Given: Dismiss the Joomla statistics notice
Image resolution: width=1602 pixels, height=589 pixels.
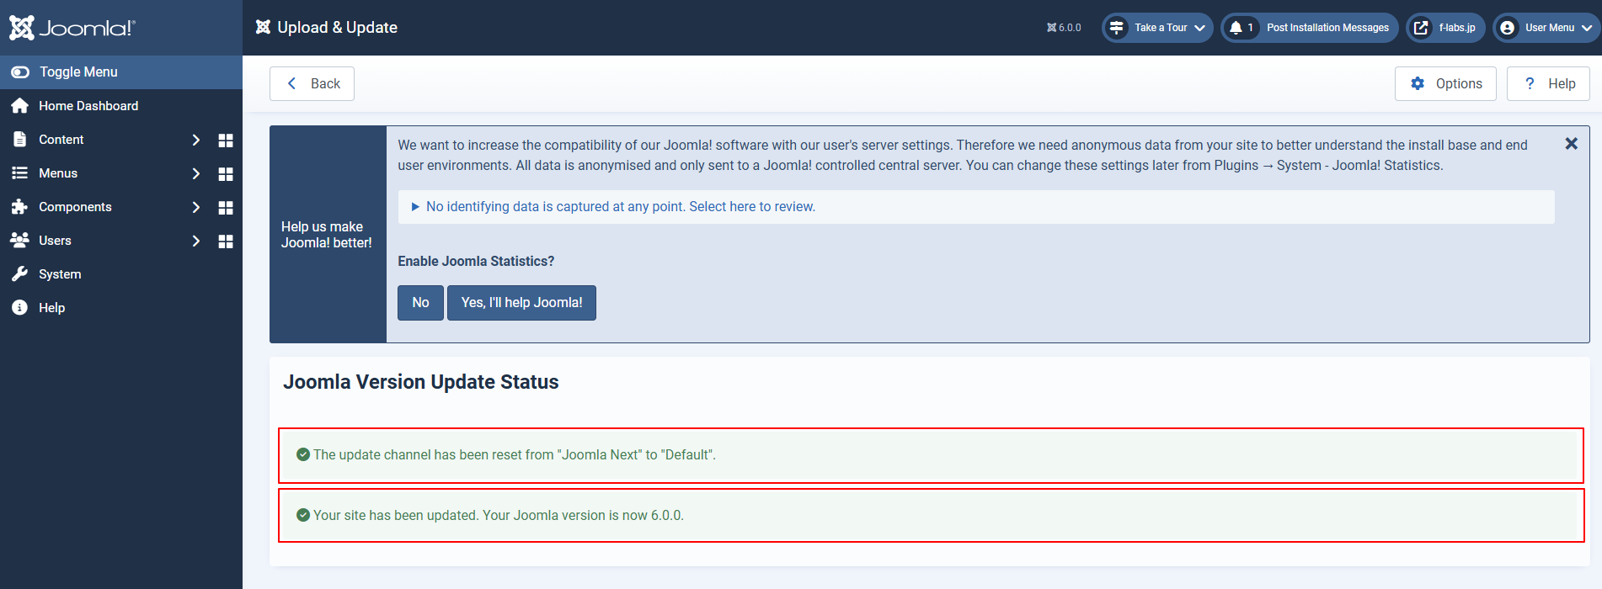Looking at the screenshot, I should pyautogui.click(x=1571, y=144).
